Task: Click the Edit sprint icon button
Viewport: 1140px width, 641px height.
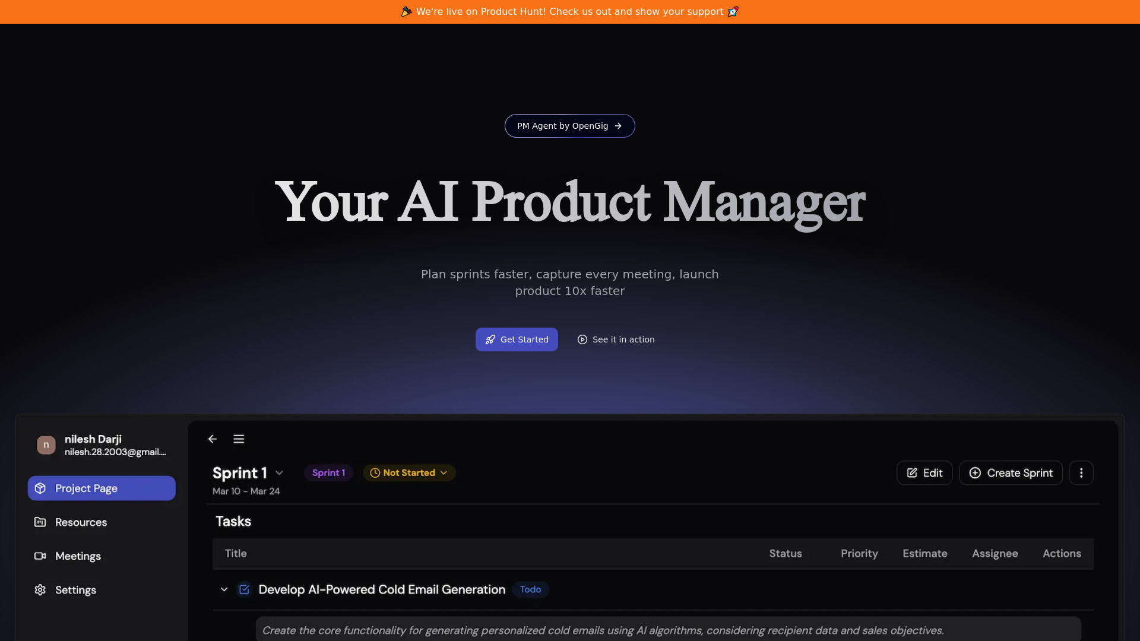Action: coord(924,472)
